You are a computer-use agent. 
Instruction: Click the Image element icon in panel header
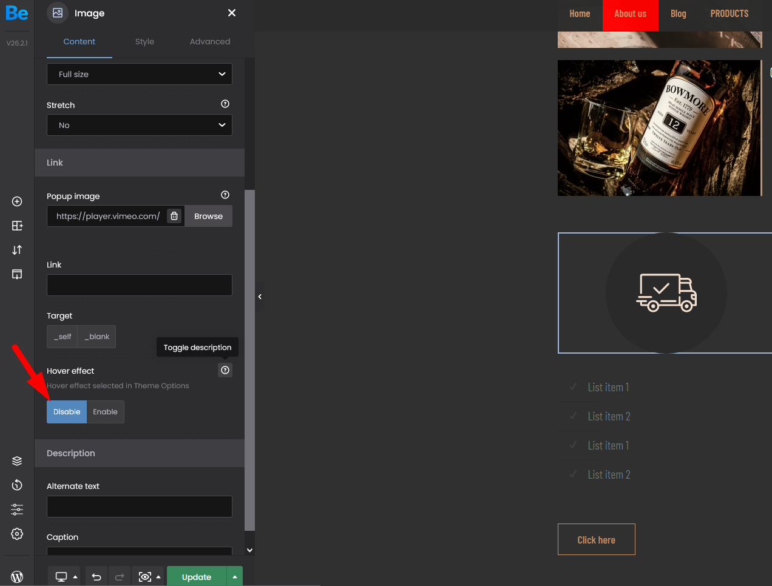[58, 13]
